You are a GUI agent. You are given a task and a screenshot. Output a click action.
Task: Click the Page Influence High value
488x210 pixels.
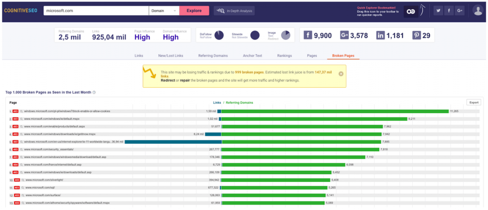tap(142, 37)
